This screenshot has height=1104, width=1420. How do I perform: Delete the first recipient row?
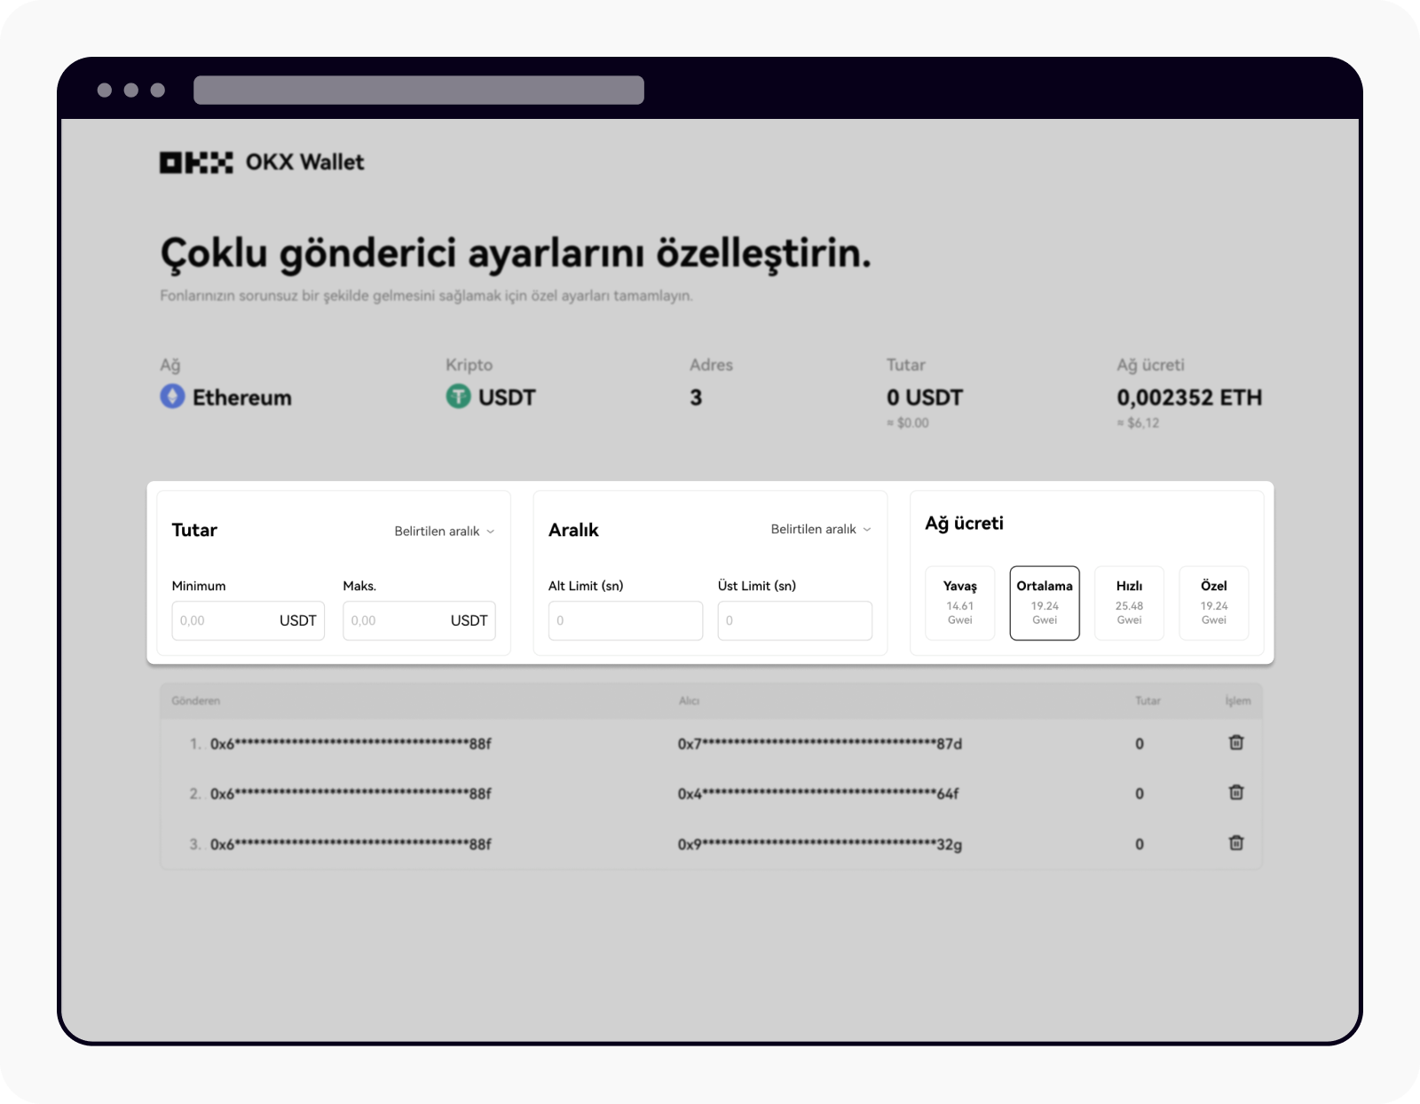click(x=1237, y=743)
